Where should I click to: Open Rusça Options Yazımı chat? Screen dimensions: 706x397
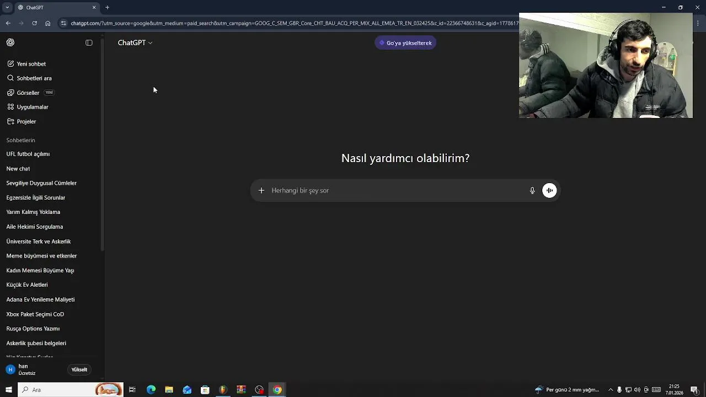(33, 329)
